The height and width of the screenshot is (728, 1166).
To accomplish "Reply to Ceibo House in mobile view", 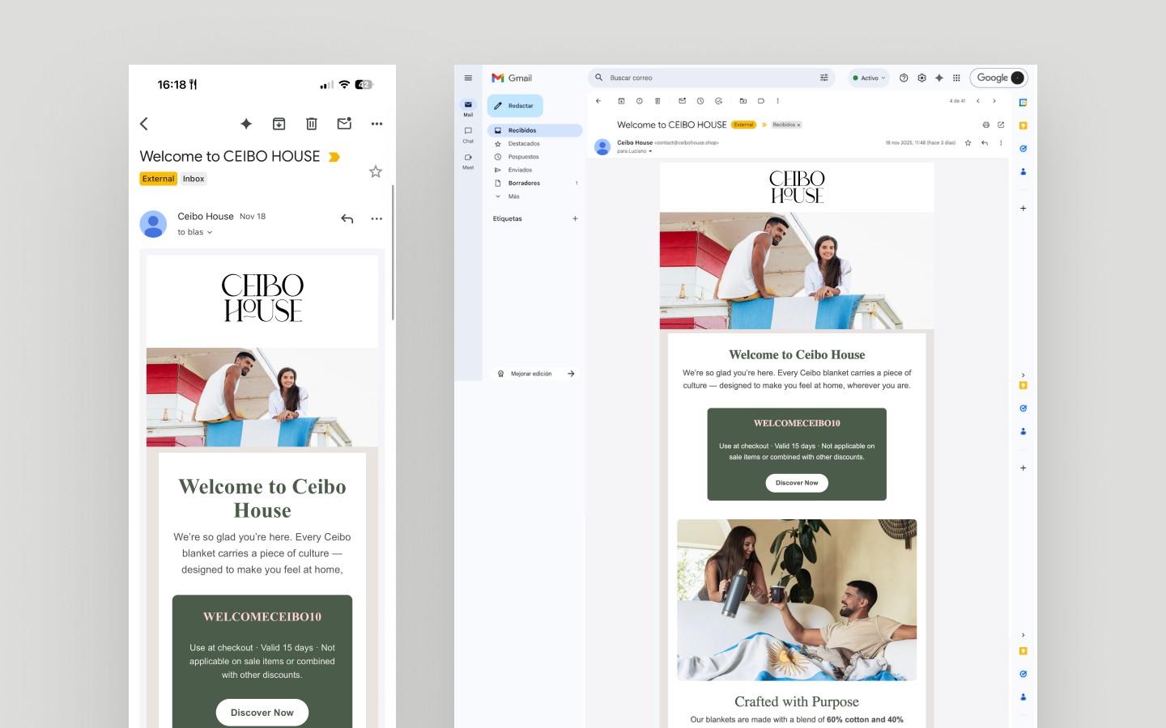I will [x=347, y=218].
